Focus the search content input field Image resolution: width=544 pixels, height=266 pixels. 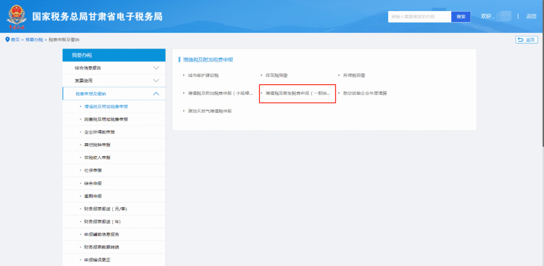[x=420, y=17]
